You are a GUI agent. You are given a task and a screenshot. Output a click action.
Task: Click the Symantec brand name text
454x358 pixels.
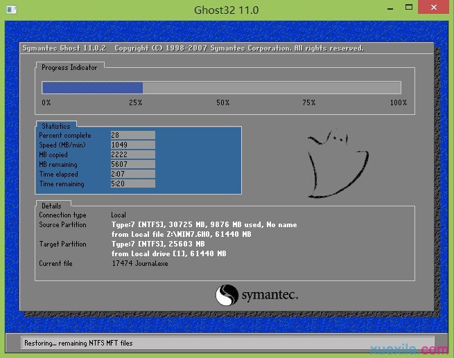269,296
